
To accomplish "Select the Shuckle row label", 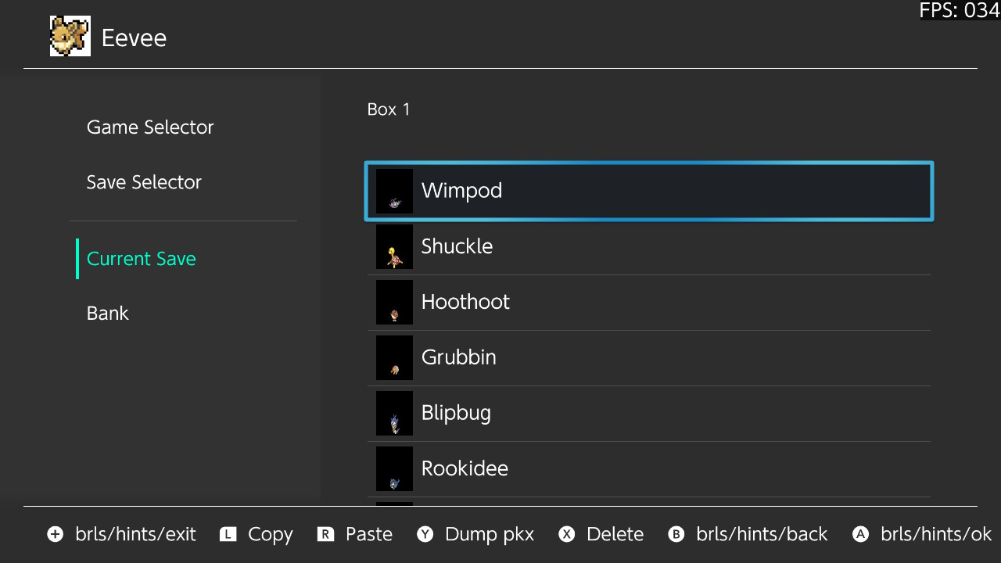I will (x=457, y=246).
